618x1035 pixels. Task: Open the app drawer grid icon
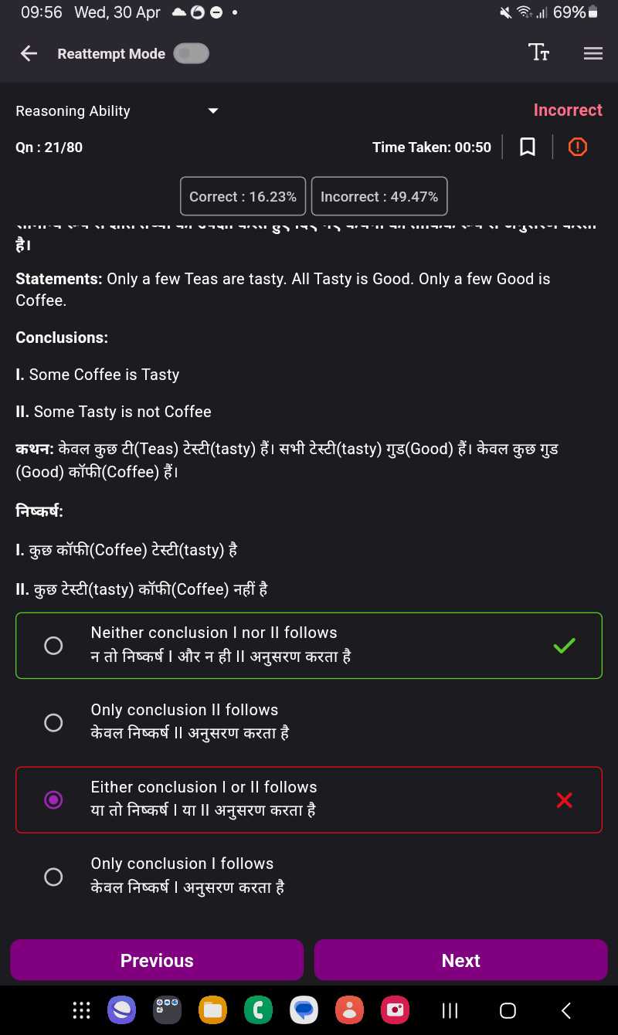tap(81, 1010)
